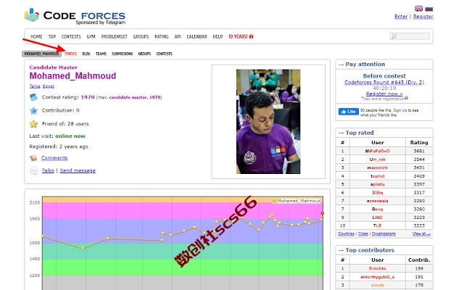
Task: Click the Egypt country link
Action: (49, 86)
